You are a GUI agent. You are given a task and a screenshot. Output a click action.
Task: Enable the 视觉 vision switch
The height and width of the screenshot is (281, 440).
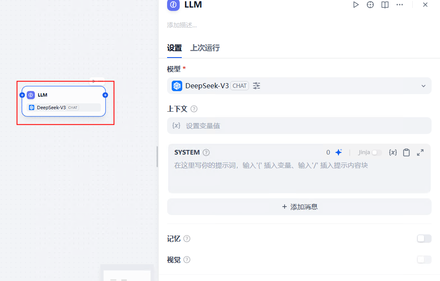point(424,259)
